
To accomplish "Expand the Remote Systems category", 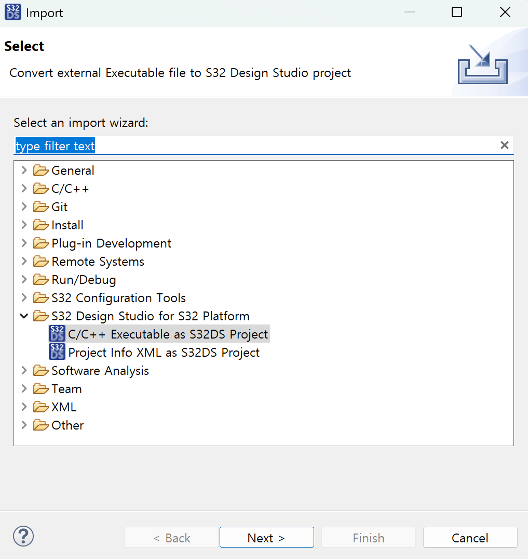I will (24, 261).
